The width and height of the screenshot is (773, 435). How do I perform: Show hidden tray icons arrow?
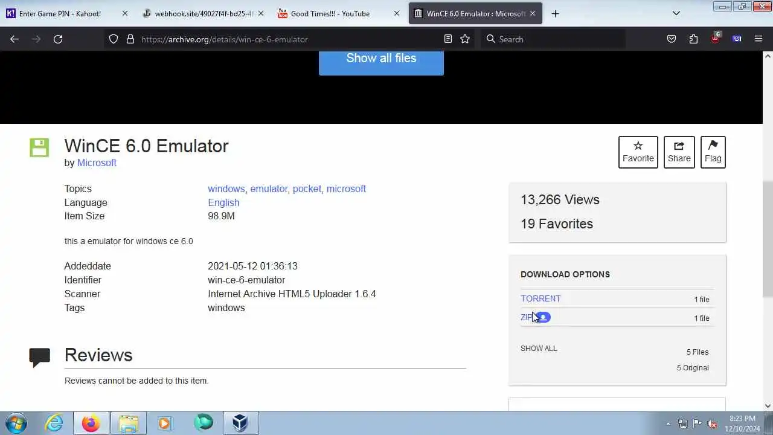[668, 424]
